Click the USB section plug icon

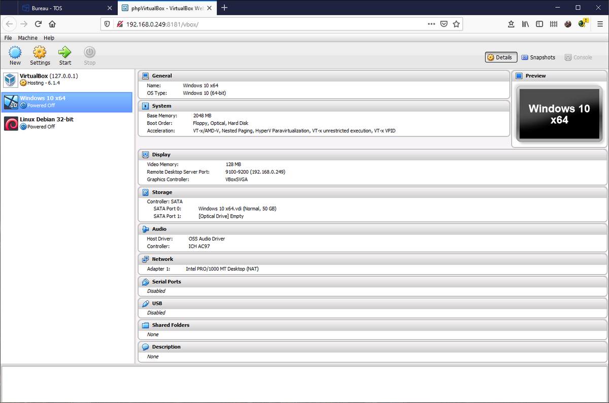(145, 304)
